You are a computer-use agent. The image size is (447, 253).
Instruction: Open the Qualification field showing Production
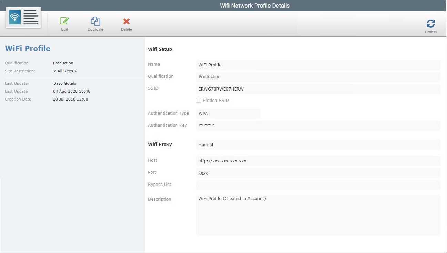tap(318, 77)
